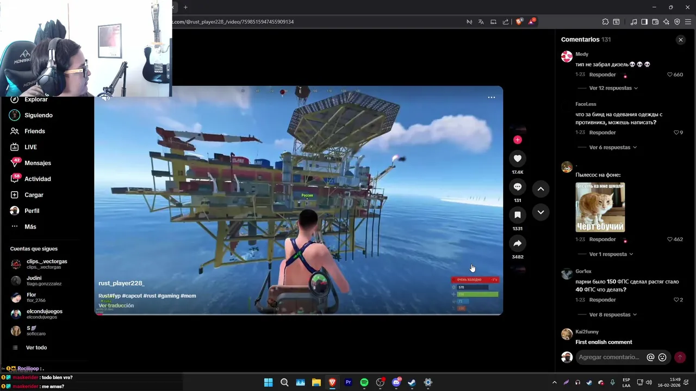Screen dimensions: 696x391
Task: Close the Comentarios panel
Action: click(x=681, y=40)
